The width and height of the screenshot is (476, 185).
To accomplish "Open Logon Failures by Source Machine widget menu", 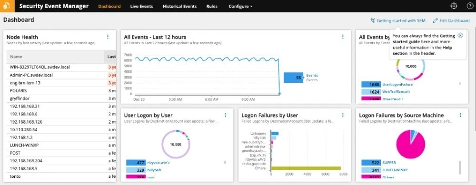I will click(460, 115).
